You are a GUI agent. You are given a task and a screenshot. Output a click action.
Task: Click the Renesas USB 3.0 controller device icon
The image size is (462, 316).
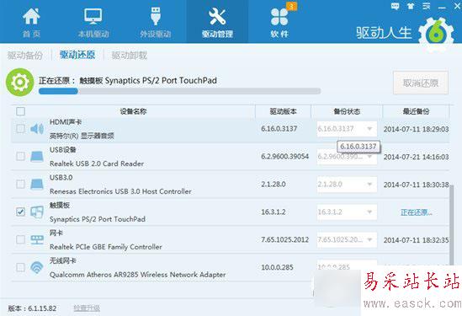coord(37,184)
